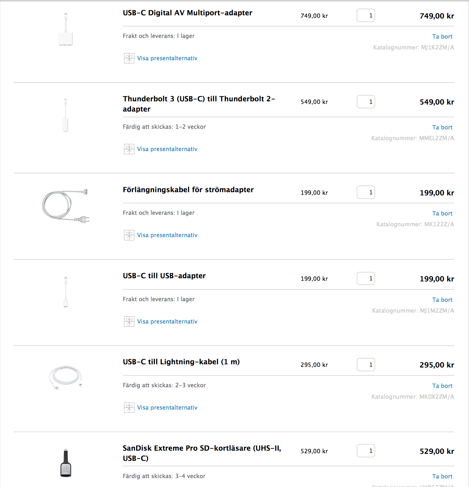Click gift icon under USB-C till USB-adapter
This screenshot has width=469, height=487.
click(129, 322)
